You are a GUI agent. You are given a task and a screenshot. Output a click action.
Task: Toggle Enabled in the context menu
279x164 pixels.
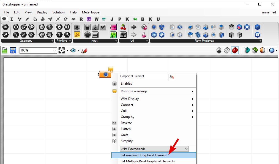click(x=127, y=84)
